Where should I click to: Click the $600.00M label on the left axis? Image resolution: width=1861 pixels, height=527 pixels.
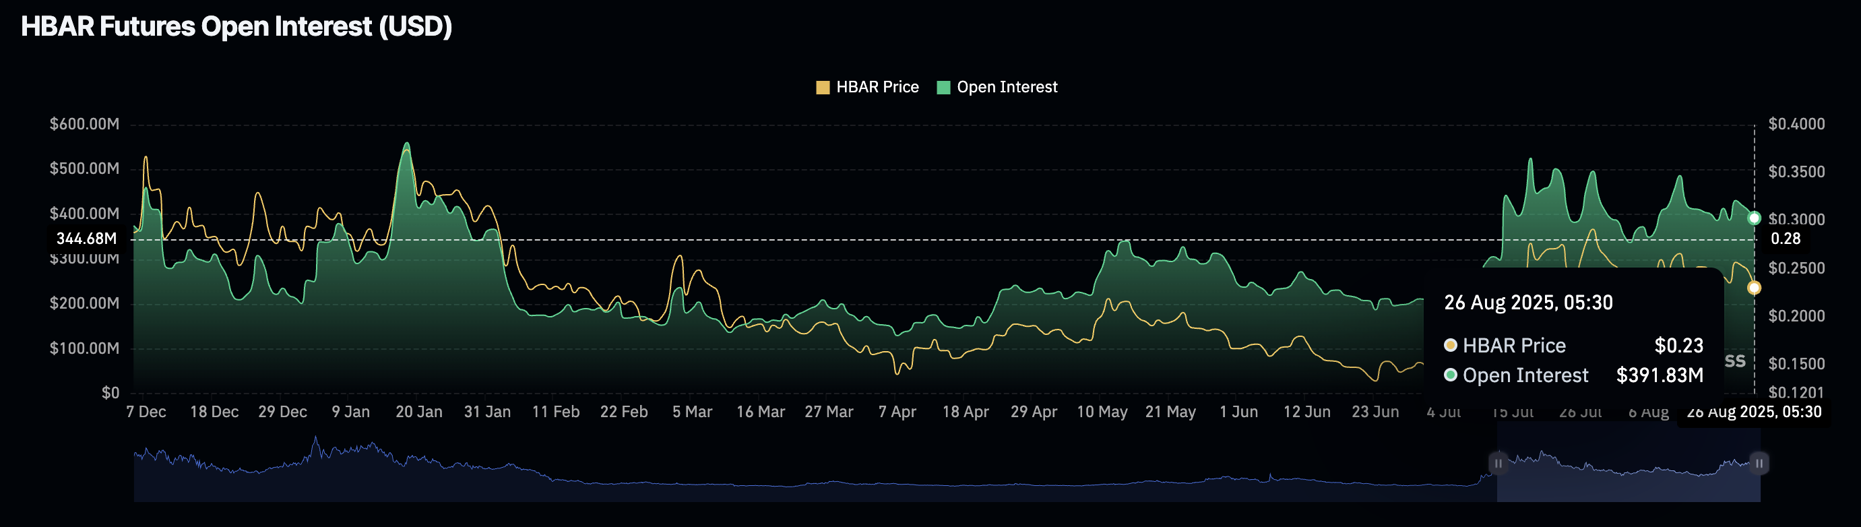coord(84,125)
